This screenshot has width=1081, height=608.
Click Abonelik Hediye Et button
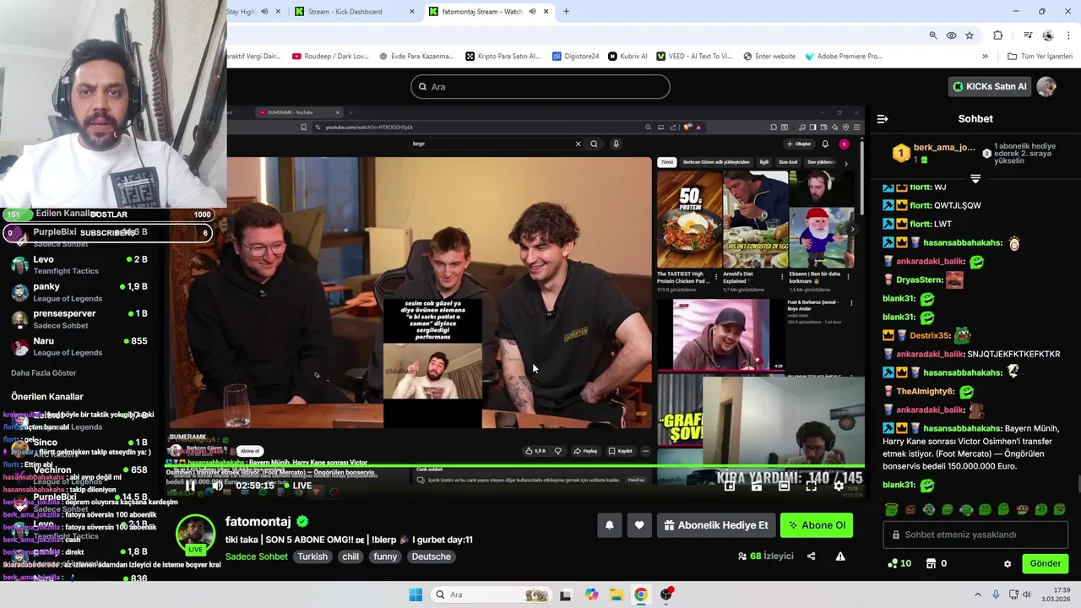[716, 525]
